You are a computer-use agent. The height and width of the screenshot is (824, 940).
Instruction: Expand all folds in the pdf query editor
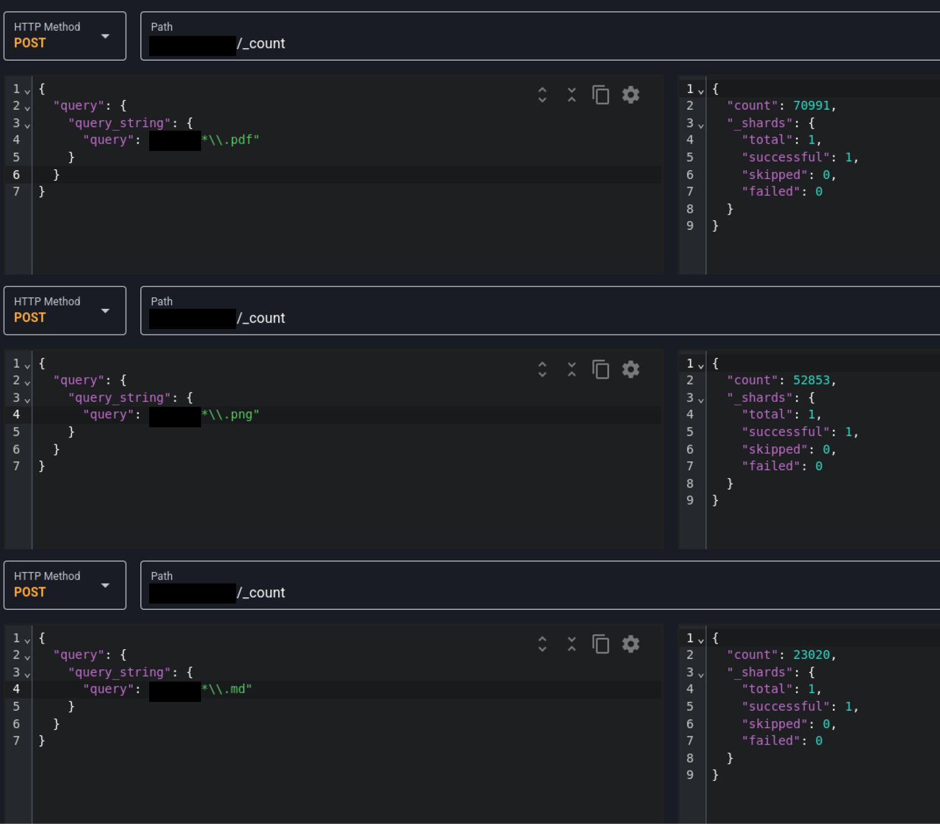click(542, 95)
